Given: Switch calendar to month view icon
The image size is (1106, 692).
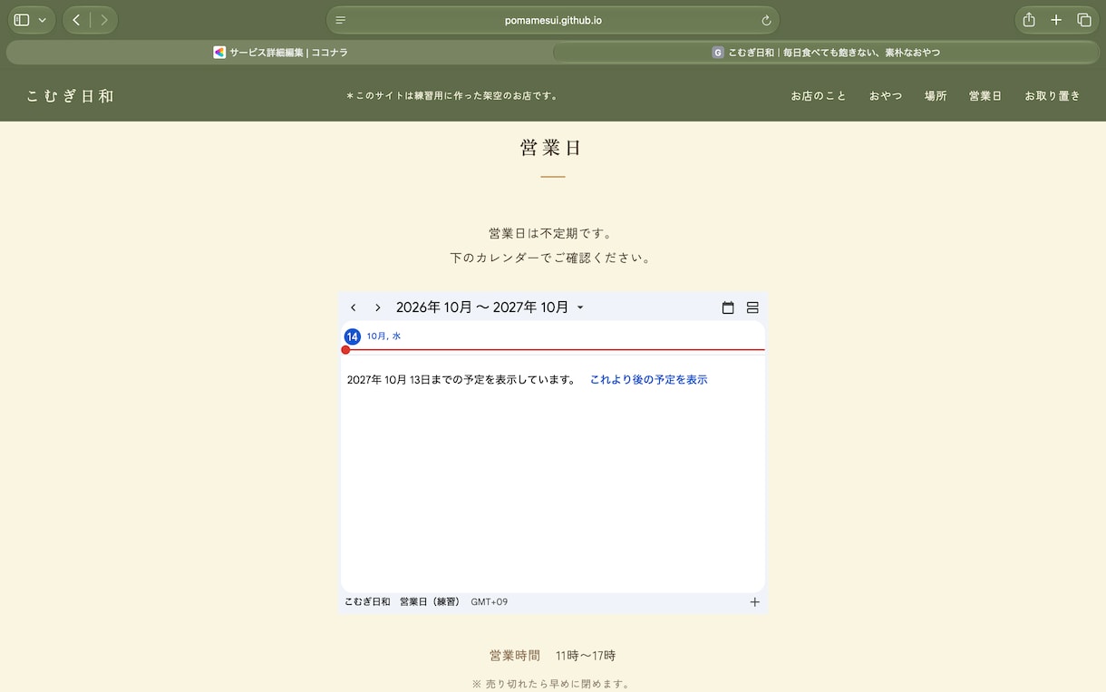Looking at the screenshot, I should (x=728, y=307).
